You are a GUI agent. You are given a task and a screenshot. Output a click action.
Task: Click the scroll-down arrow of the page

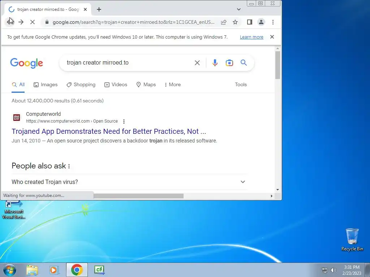(277, 190)
